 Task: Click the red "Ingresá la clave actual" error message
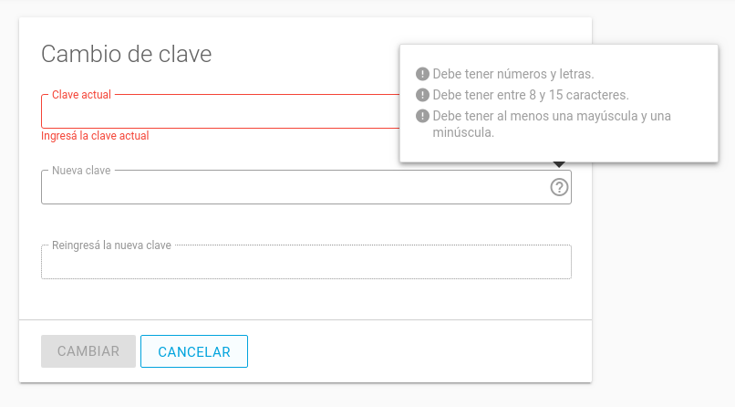point(95,136)
